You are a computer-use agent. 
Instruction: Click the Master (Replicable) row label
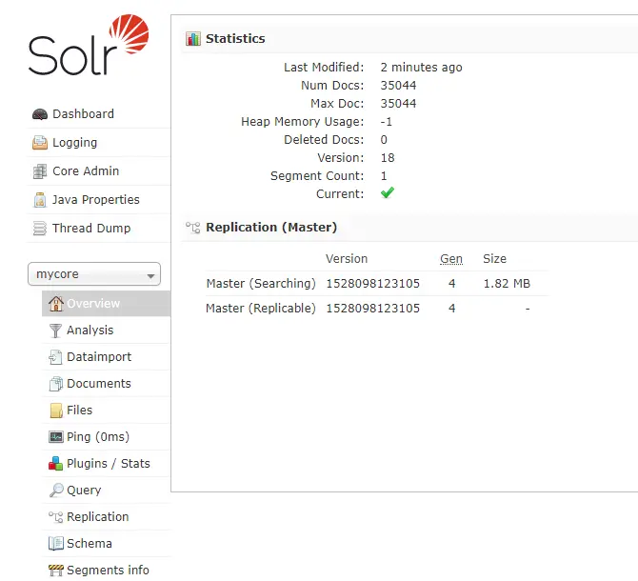click(261, 309)
